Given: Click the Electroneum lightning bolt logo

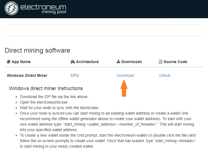Looking at the screenshot, I should tap(12, 8).
